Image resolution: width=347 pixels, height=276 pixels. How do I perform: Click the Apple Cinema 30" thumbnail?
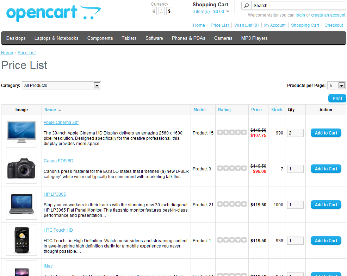21,132
